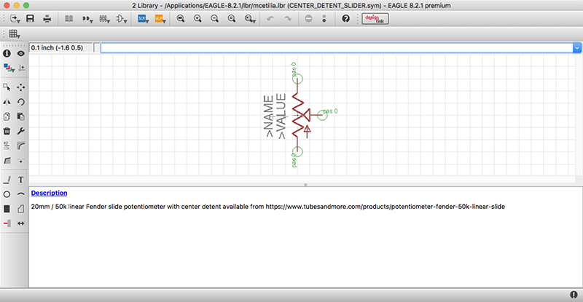Open the Grid settings dropdown
Viewport: 583px width, 302px height.
15,33
